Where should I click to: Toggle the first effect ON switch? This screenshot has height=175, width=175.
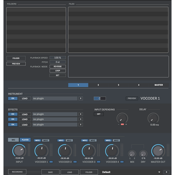(13, 114)
